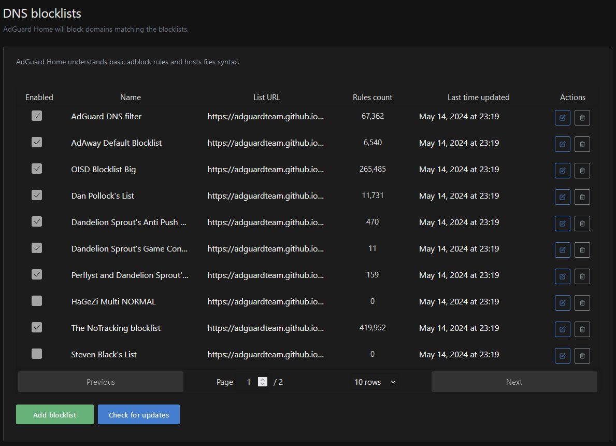Viewport: 616px width, 446px height.
Task: Uncheck Dandelion Sprout's Anti Push list
Action: tap(37, 221)
